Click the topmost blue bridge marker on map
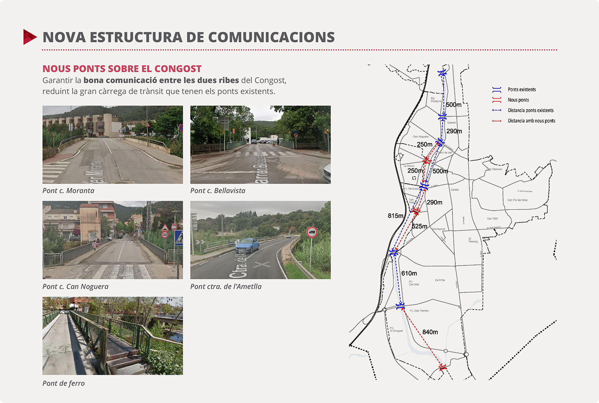Image resolution: width=599 pixels, height=403 pixels. point(442,73)
